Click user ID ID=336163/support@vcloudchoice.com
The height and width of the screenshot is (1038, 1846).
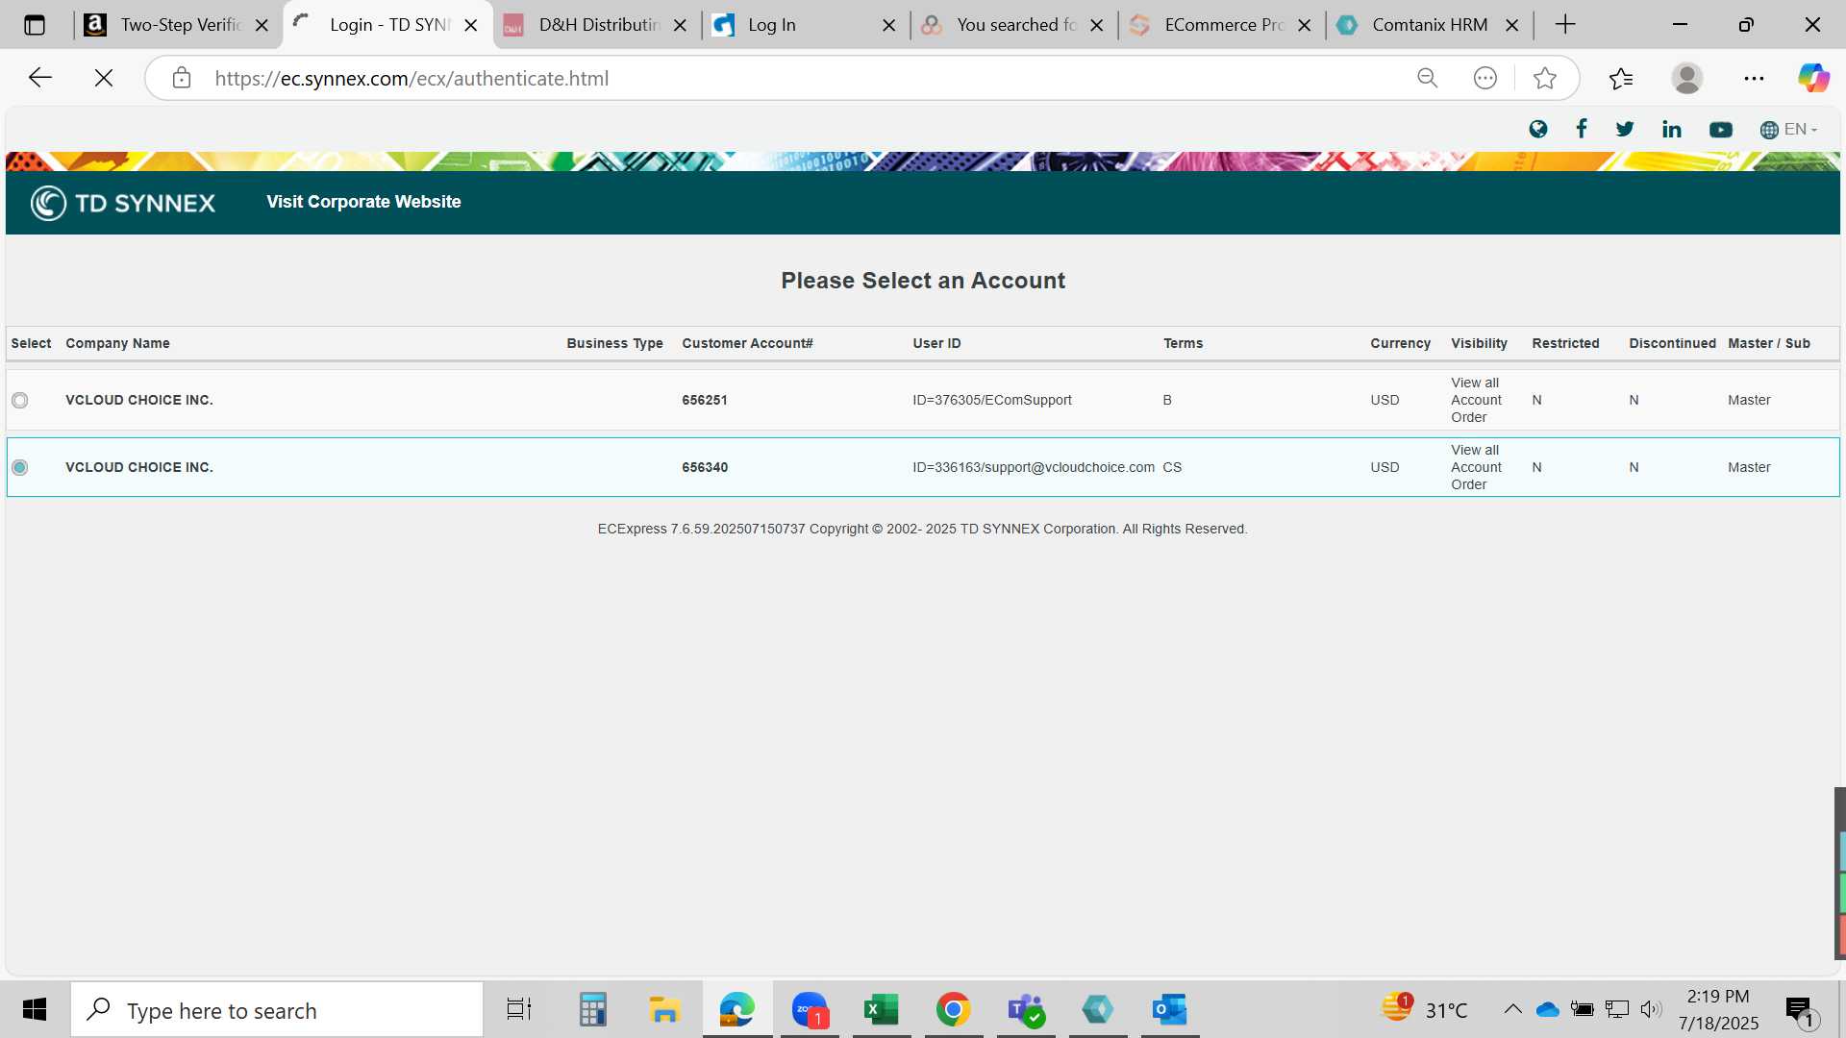pos(1034,467)
